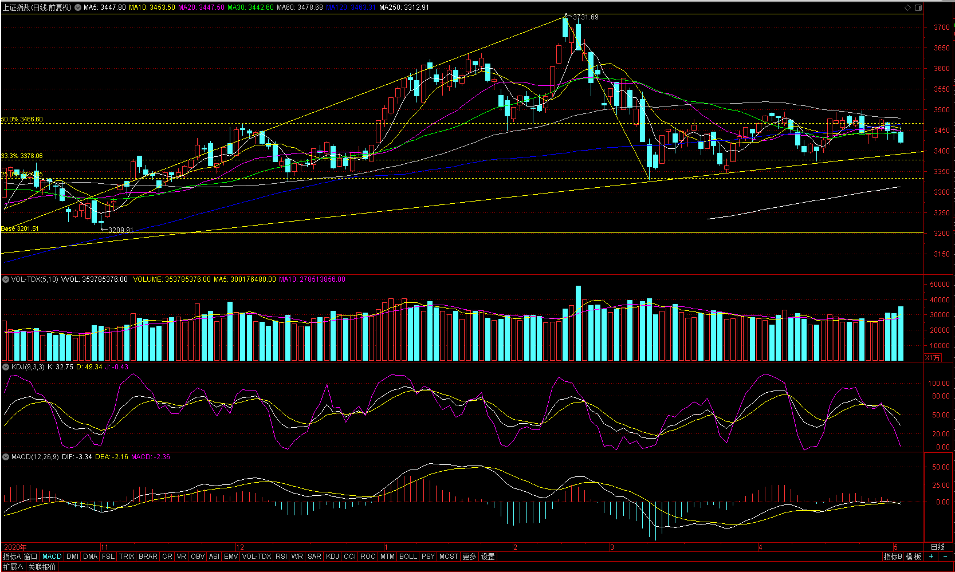The height and width of the screenshot is (572, 955).
Task: Choose the VR indicator tab
Action: coord(182,557)
